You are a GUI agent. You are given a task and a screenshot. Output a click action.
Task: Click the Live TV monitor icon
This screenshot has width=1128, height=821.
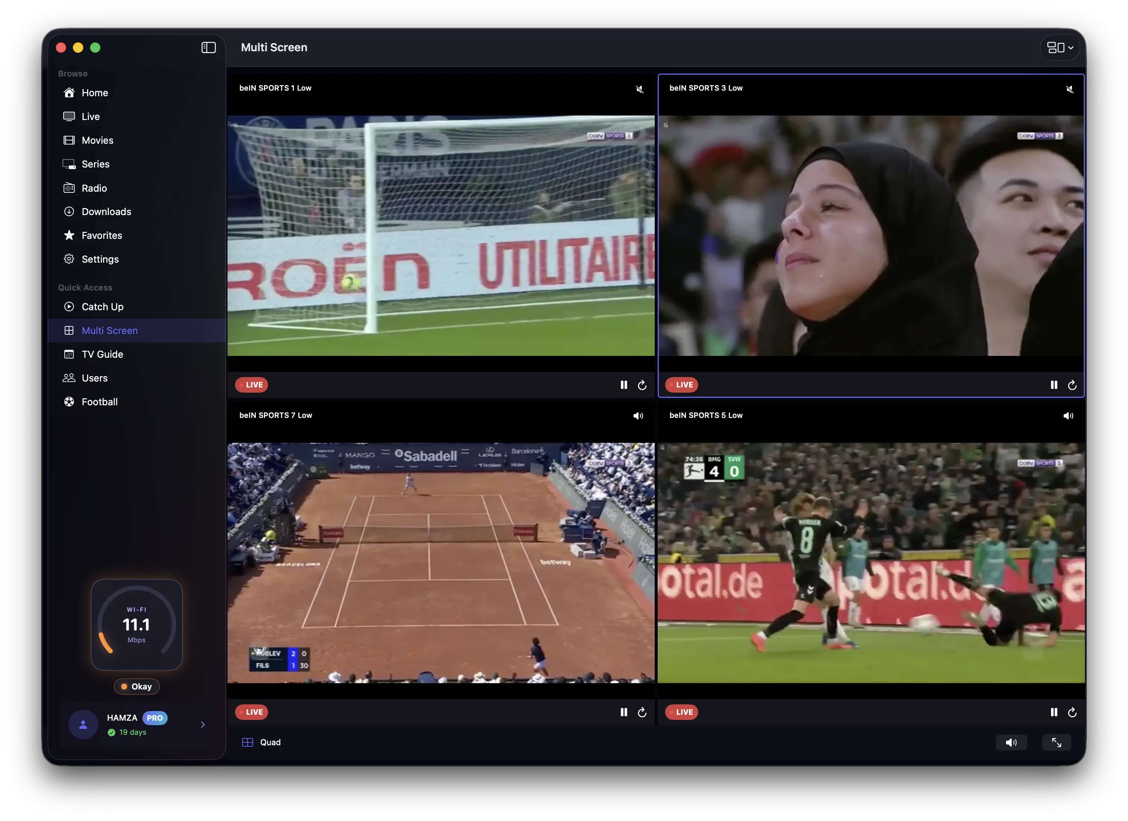[69, 116]
